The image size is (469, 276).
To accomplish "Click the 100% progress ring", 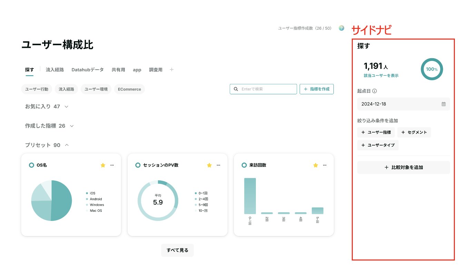I will [432, 69].
